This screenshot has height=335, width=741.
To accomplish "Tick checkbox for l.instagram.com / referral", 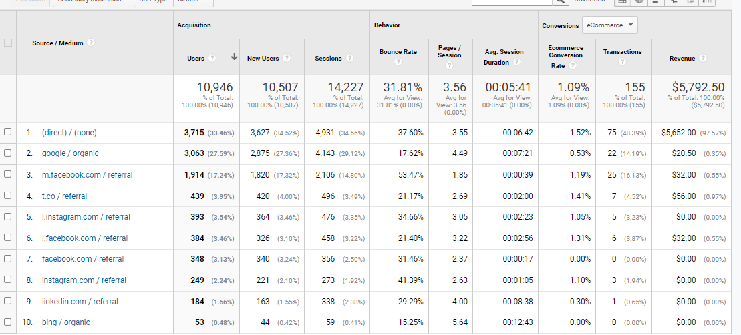I will [x=7, y=216].
